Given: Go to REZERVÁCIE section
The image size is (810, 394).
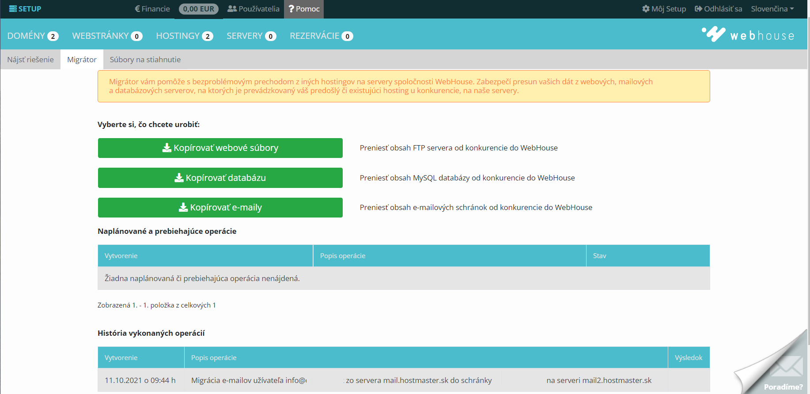Looking at the screenshot, I should tap(322, 36).
